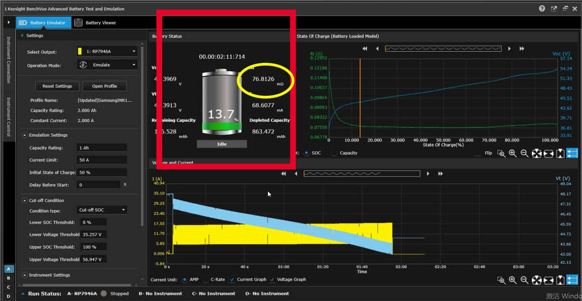Image resolution: width=582 pixels, height=301 pixels.
Task: Autoscale horizontal axis of Voltage and Current chart
Action: click(549, 279)
